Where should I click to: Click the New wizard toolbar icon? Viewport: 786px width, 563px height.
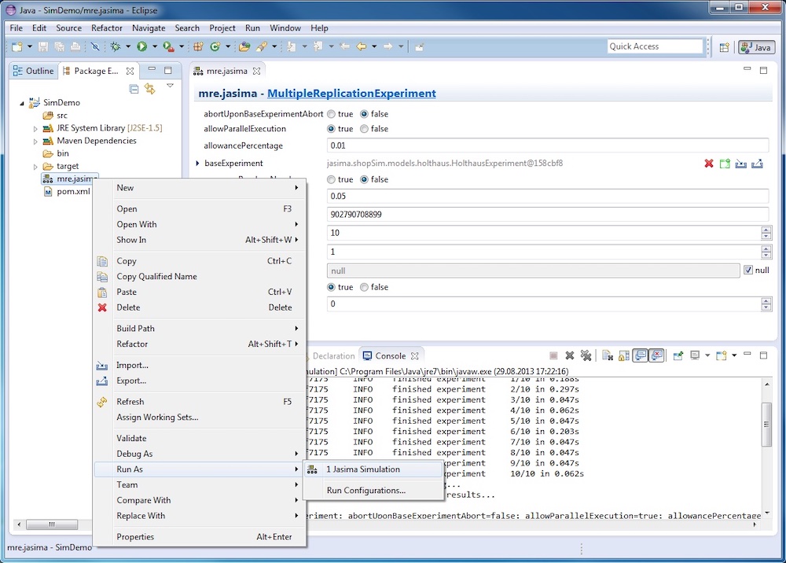pos(17,46)
